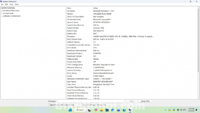The image size is (200, 113).
Task: Open the taskbar clock and date
Action: pos(191,110)
